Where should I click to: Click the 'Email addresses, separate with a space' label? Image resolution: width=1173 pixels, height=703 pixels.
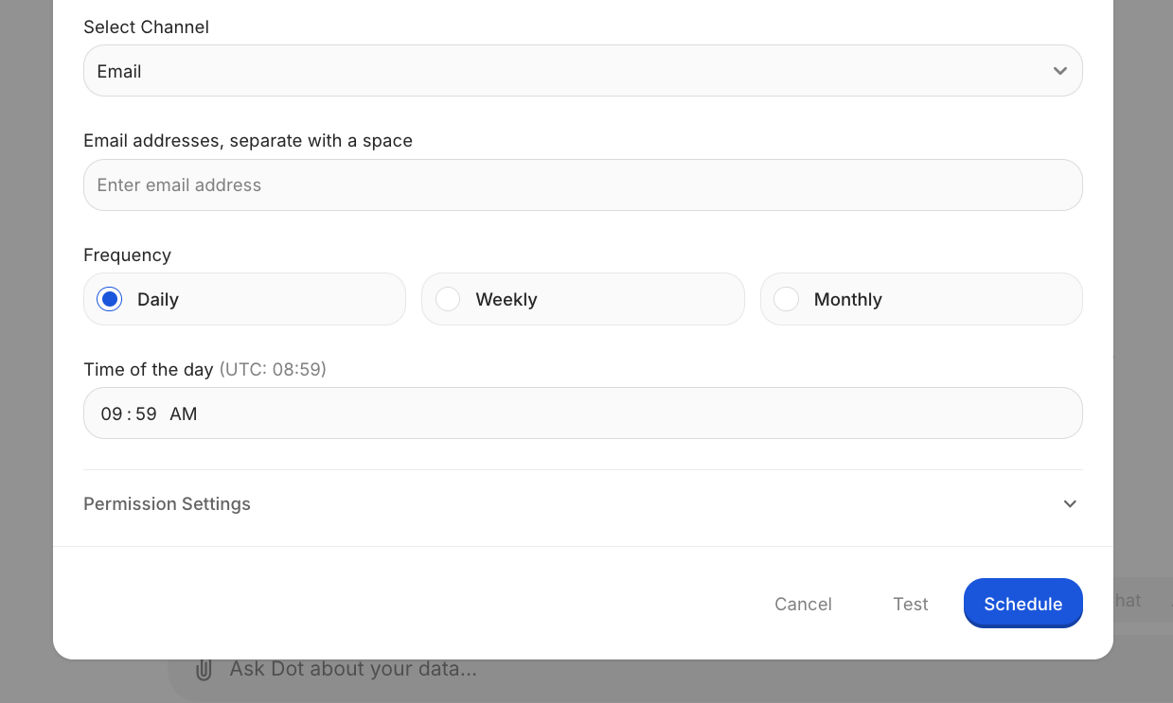pos(248,141)
